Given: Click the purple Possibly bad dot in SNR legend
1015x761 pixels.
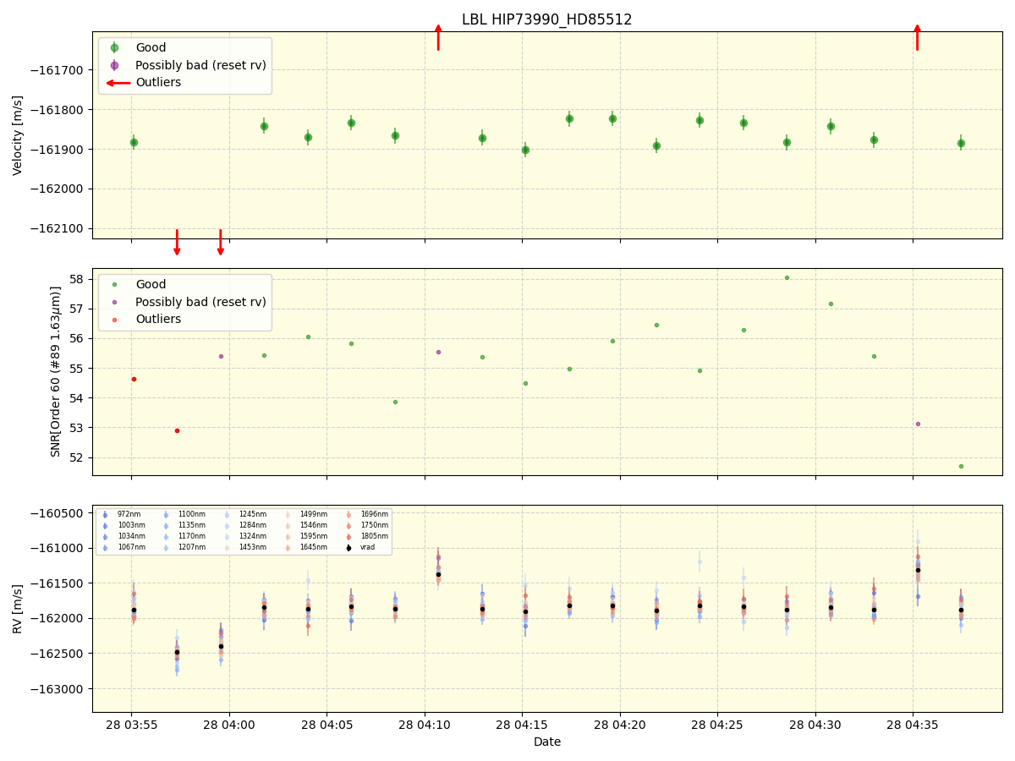Looking at the screenshot, I should [114, 302].
